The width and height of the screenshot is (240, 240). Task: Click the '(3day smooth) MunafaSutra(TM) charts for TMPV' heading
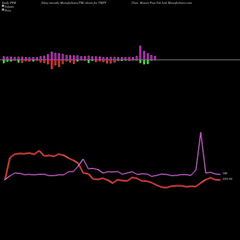73,3
